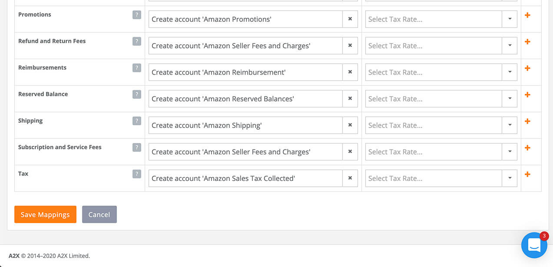Image resolution: width=553 pixels, height=267 pixels.
Task: Clear 'Amazon Sales Tax Collected' account mapping
Action: click(350, 178)
